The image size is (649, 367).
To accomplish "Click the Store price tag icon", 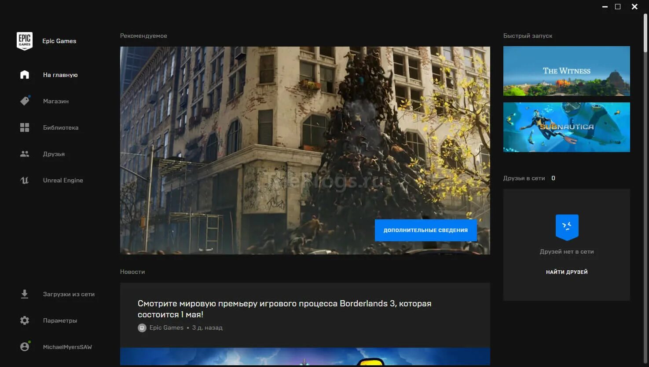I will pyautogui.click(x=25, y=101).
